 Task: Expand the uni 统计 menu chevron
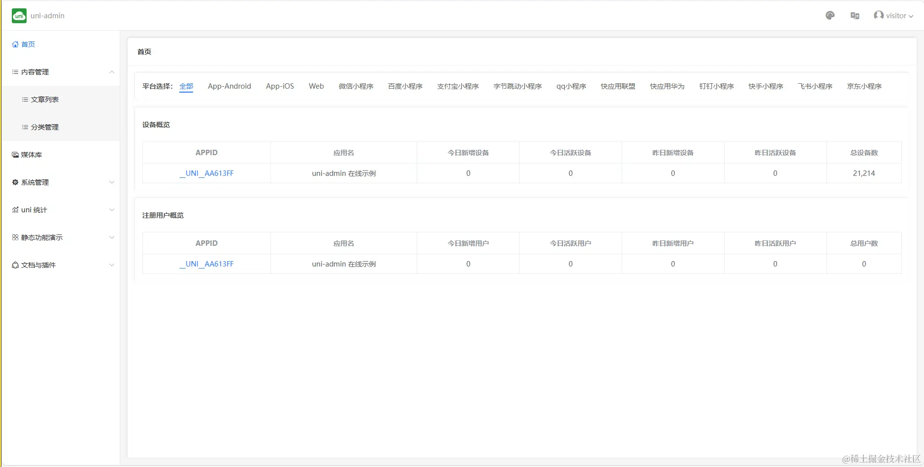coord(112,210)
